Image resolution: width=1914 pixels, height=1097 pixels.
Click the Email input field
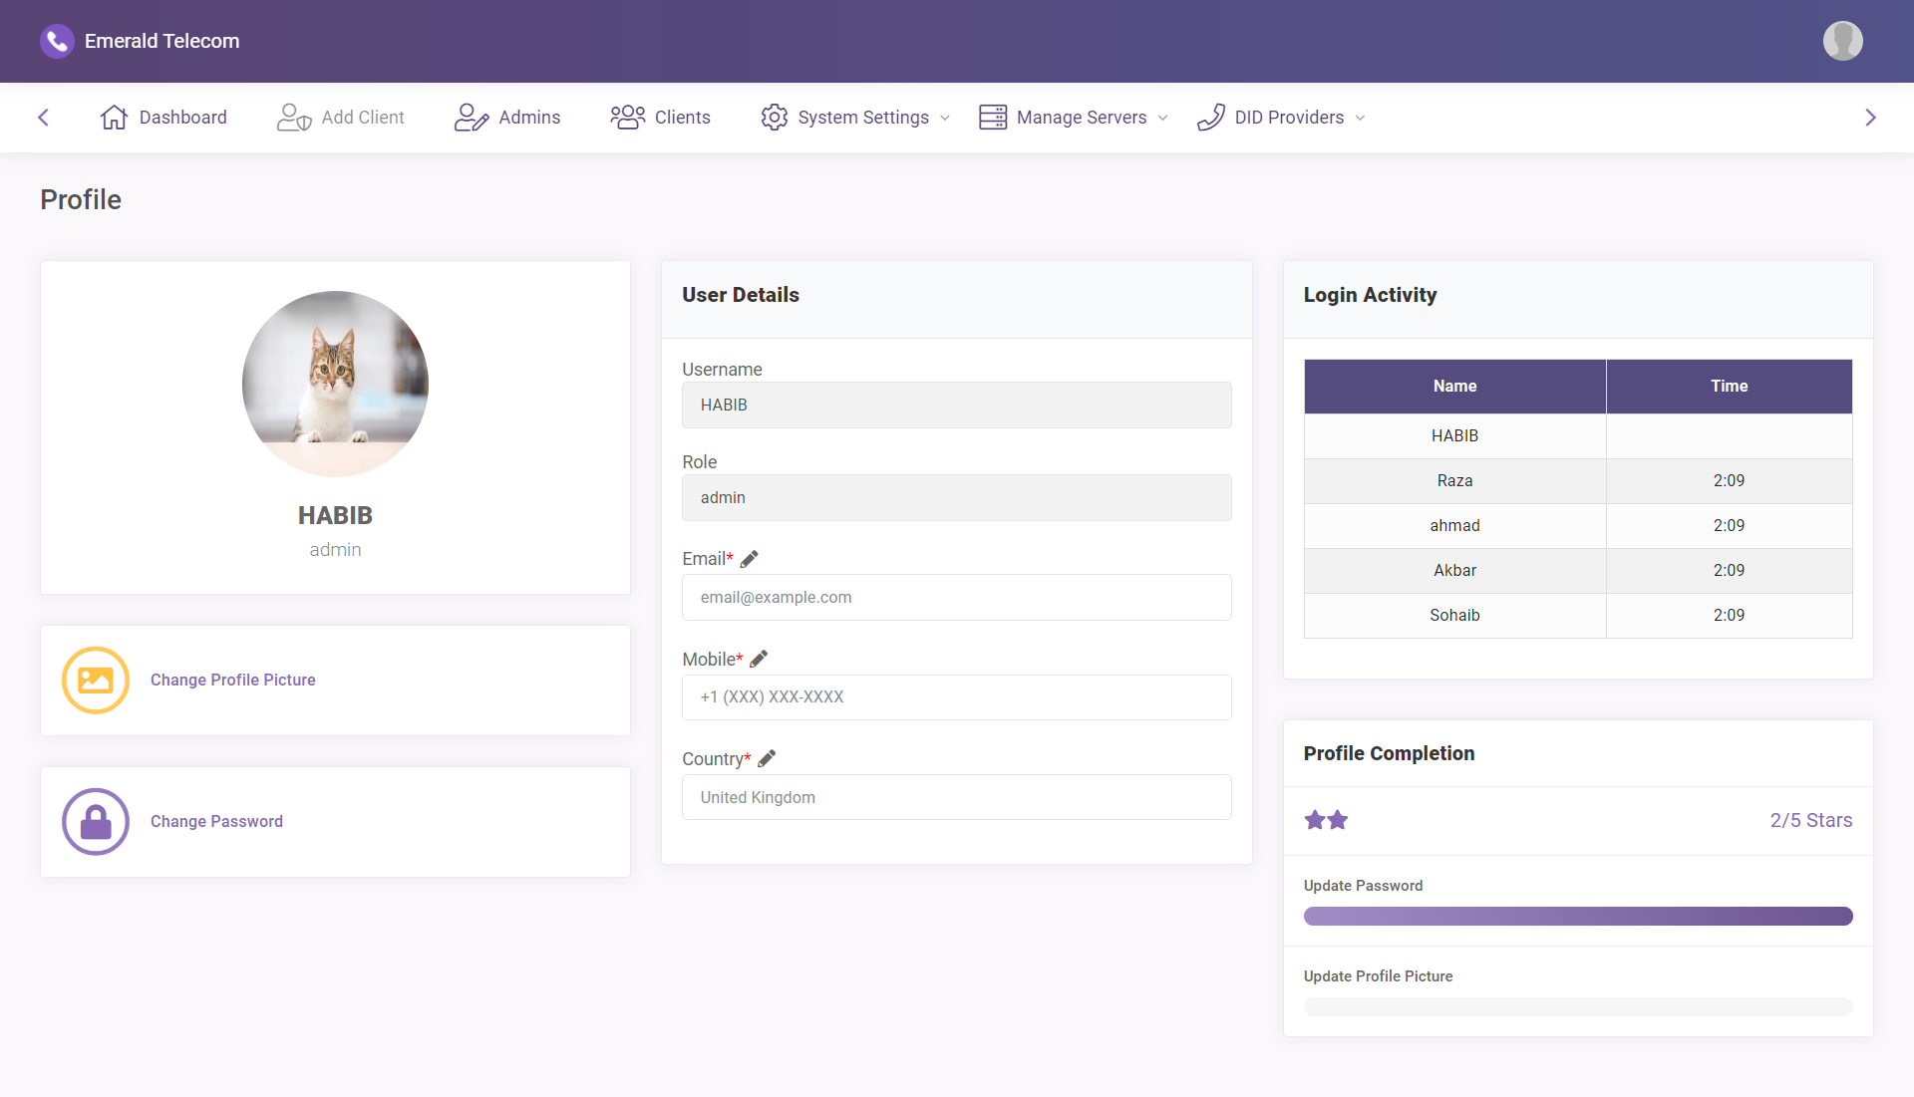point(956,597)
